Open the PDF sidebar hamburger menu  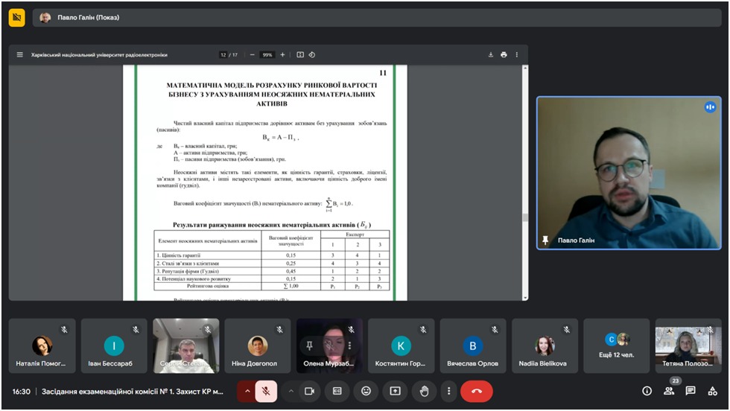coord(20,54)
